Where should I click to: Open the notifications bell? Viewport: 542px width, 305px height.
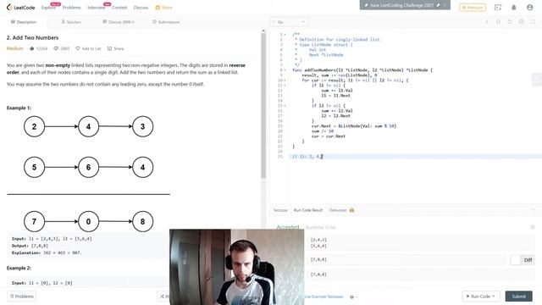click(514, 8)
